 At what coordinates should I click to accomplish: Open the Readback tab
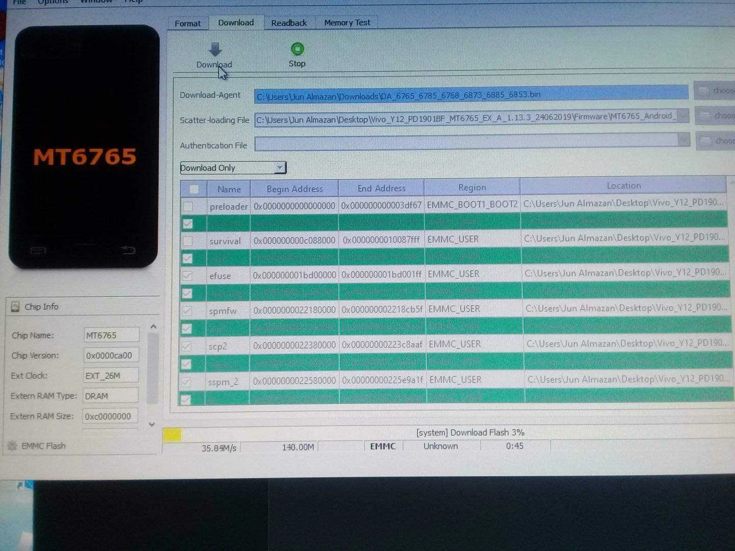289,23
